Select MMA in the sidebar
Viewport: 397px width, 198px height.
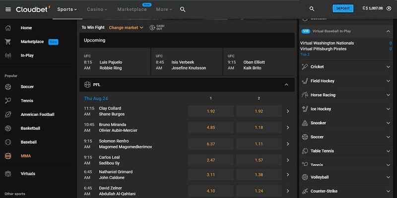26,156
